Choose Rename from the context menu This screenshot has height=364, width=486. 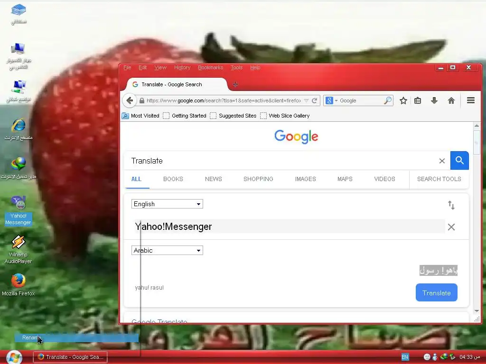click(76, 337)
